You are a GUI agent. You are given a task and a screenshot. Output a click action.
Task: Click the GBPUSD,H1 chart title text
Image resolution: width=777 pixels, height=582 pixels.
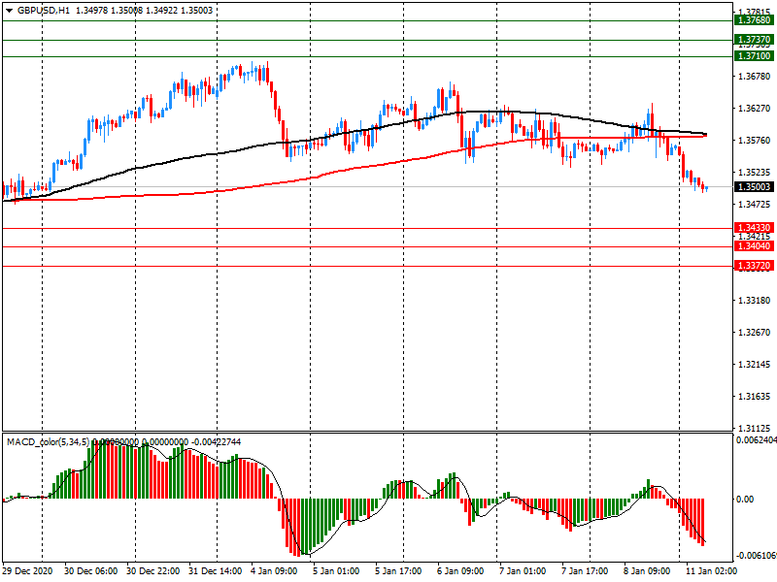[x=43, y=10]
